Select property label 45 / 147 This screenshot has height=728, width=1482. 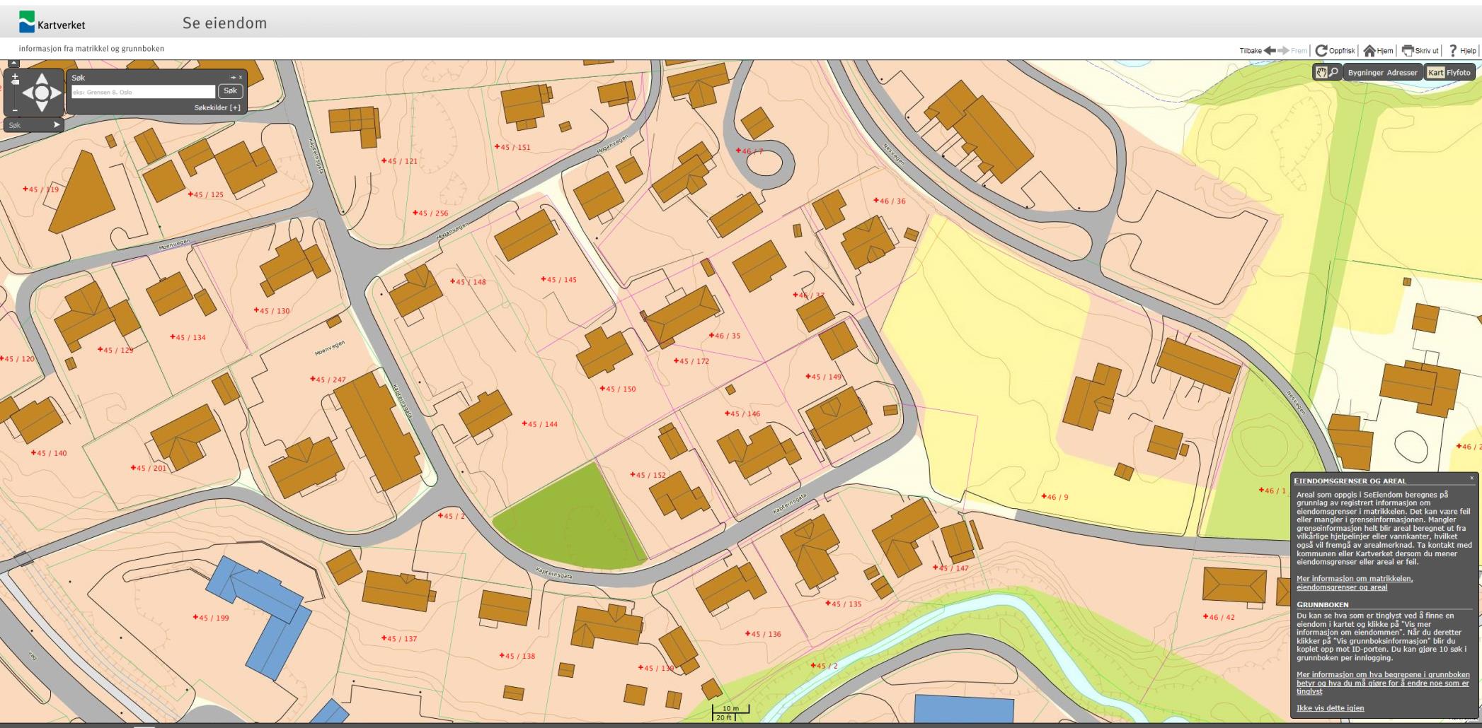coord(951,568)
